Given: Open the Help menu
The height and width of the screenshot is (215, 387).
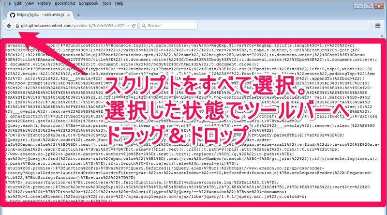Looking at the screenshot, I should click(x=119, y=3).
